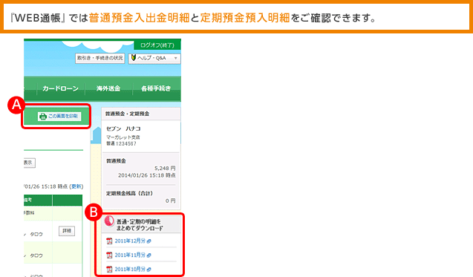This screenshot has width=473, height=277.
Task: Click the 詳細 button in the タロウ row
Action: (x=67, y=231)
